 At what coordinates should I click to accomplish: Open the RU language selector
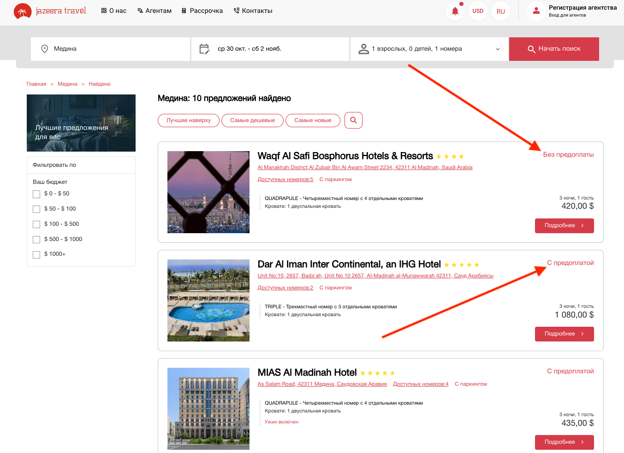pyautogui.click(x=500, y=12)
